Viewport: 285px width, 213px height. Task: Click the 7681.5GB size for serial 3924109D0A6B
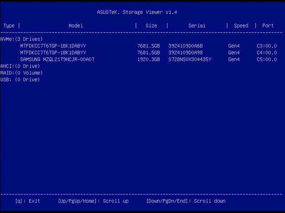pyautogui.click(x=148, y=46)
